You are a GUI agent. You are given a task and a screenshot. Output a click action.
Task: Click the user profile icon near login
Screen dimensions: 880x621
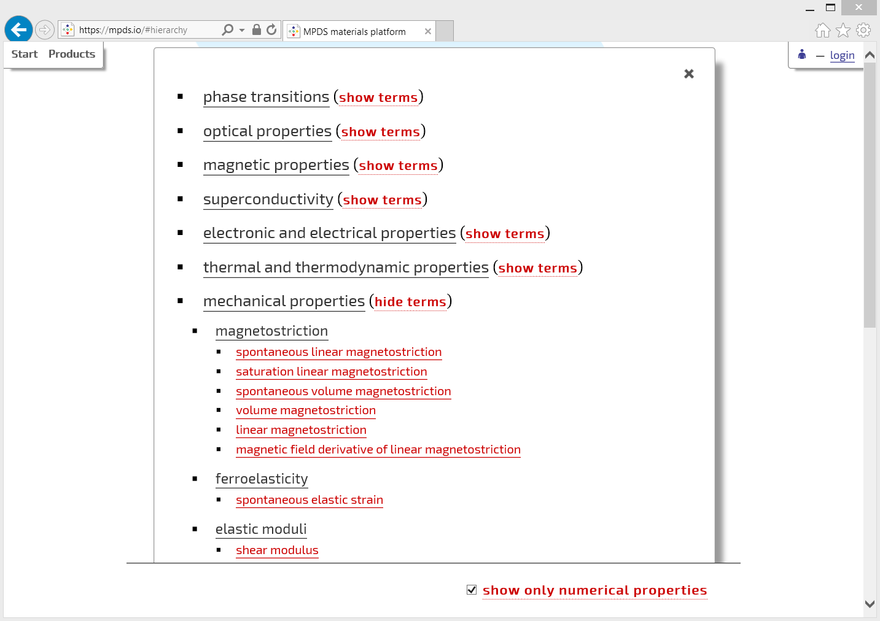(x=801, y=55)
